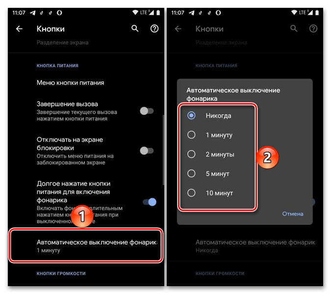
Task: Toggle the Завершение вызова switch
Action: [147, 111]
